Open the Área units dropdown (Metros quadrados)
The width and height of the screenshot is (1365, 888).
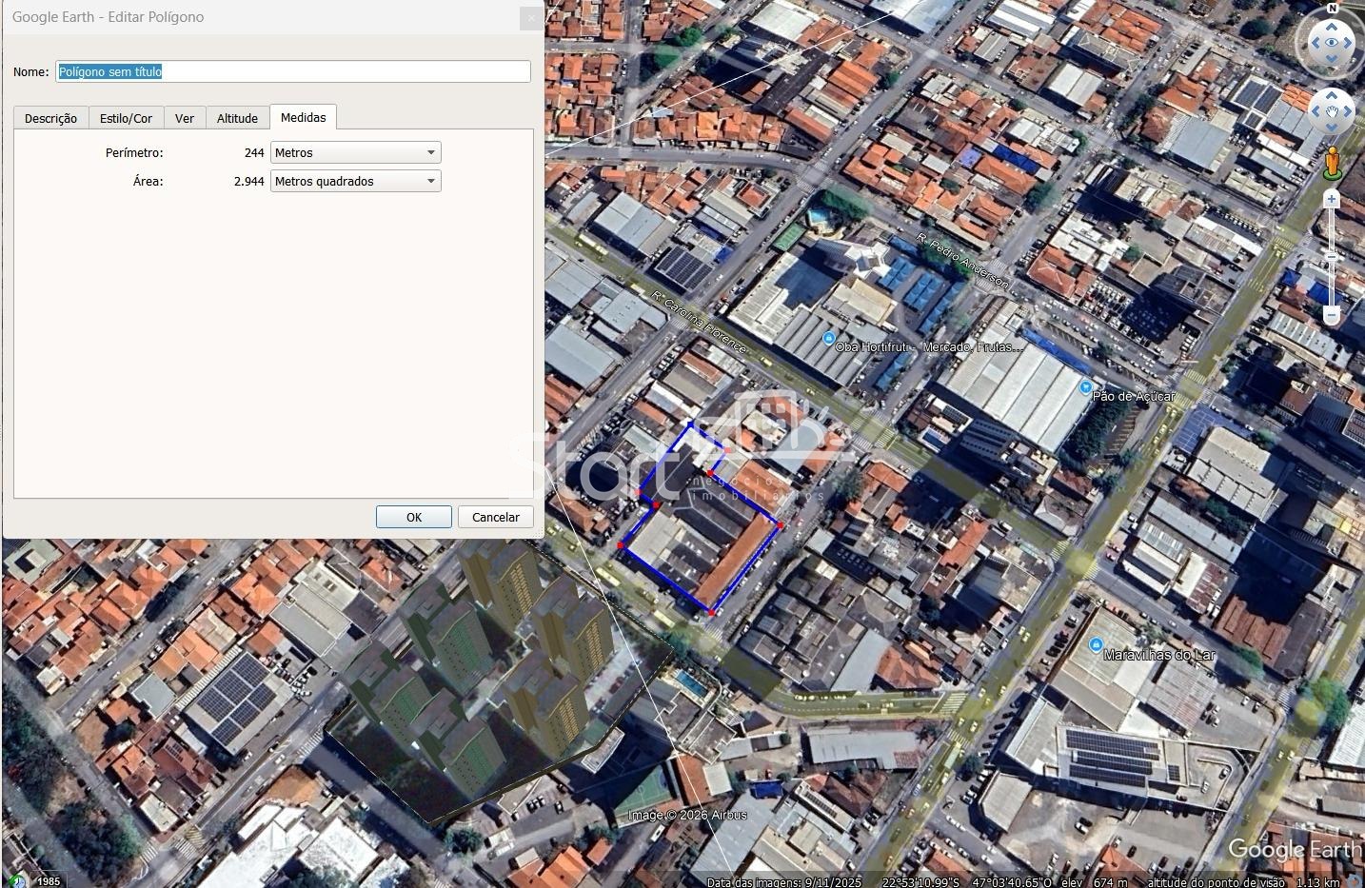pos(355,181)
